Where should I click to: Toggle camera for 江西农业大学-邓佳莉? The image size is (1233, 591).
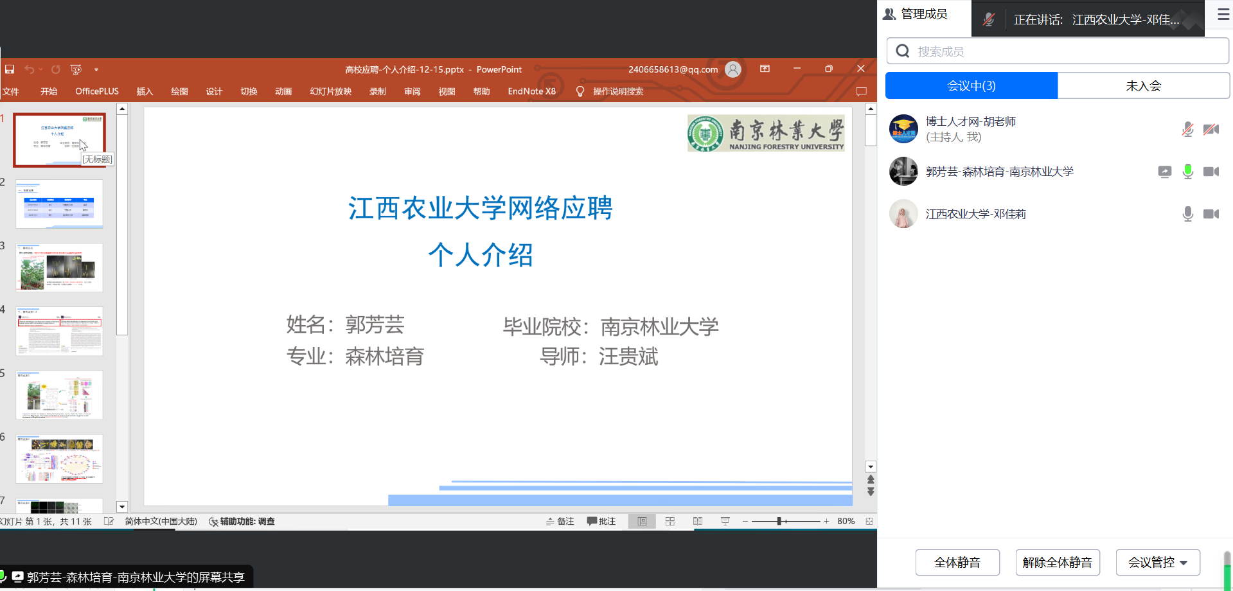tap(1211, 214)
